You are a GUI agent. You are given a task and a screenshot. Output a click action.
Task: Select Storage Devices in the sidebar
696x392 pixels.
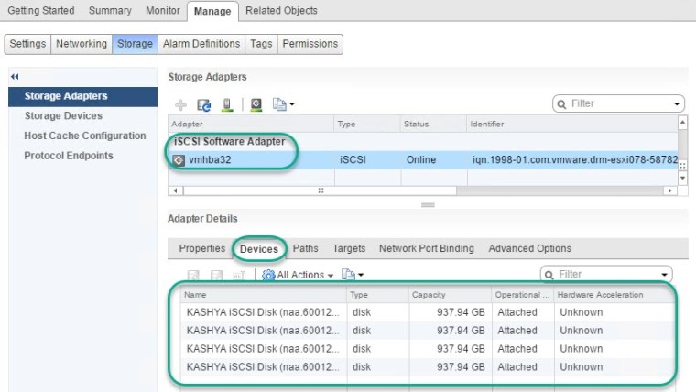63,116
